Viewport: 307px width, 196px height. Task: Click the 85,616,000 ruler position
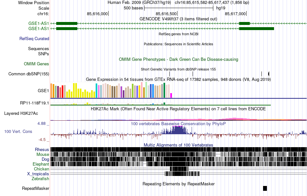tap(97, 14)
